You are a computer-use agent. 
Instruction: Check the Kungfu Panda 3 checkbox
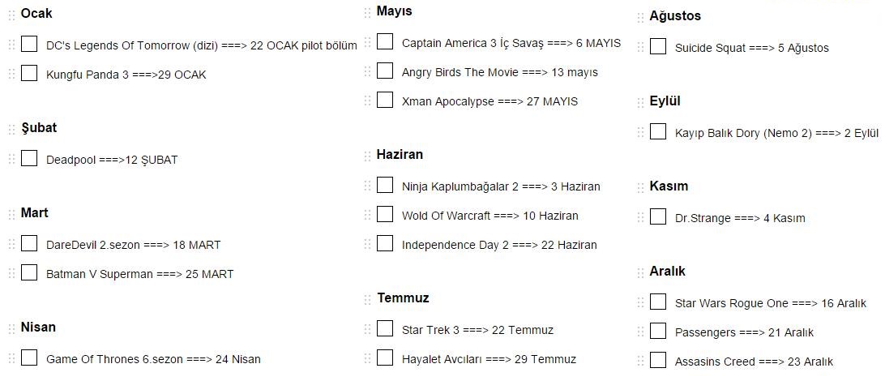tap(29, 74)
